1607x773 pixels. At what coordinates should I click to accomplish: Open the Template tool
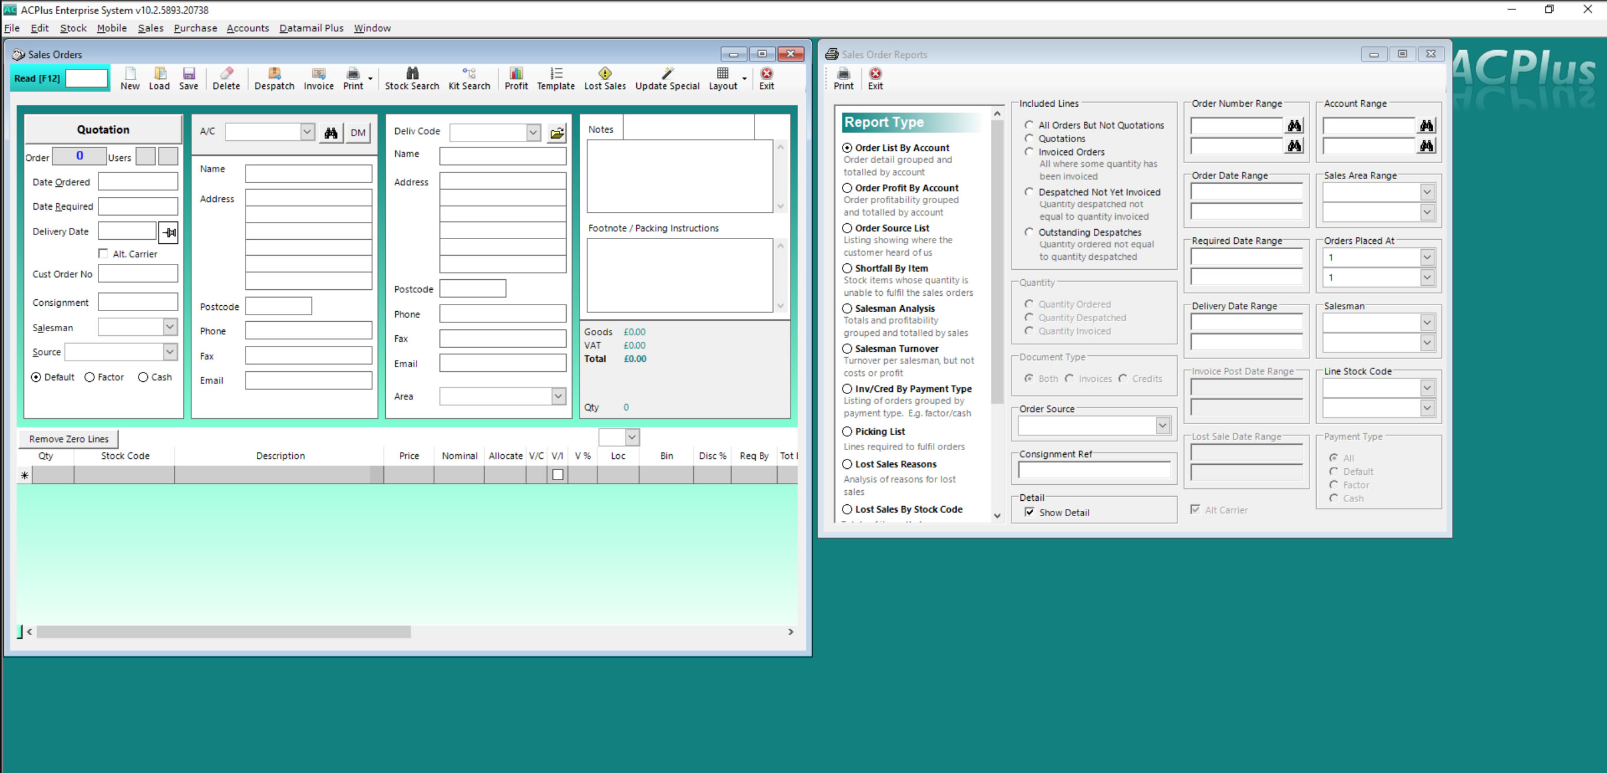coord(556,78)
